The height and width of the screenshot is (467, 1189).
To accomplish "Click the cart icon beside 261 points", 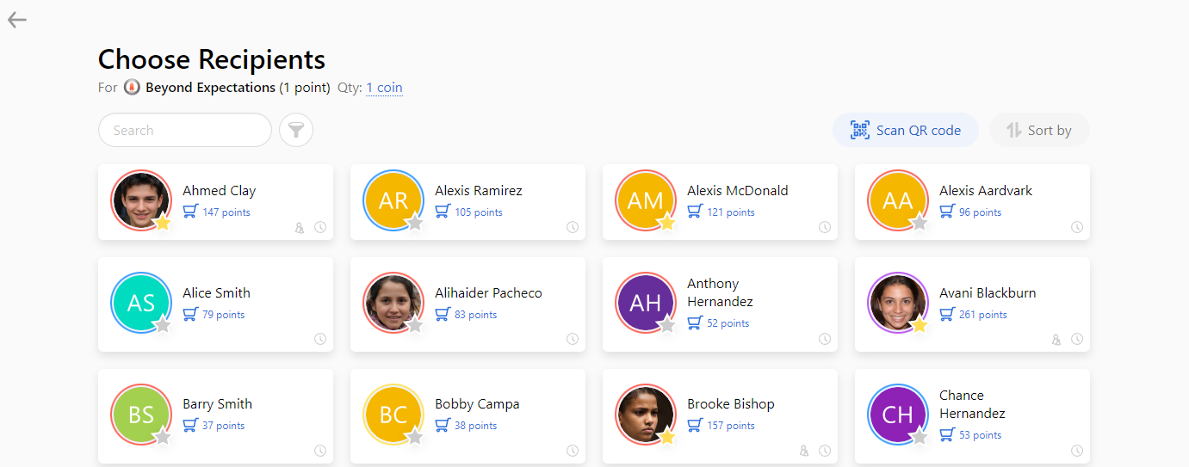I will pos(947,314).
